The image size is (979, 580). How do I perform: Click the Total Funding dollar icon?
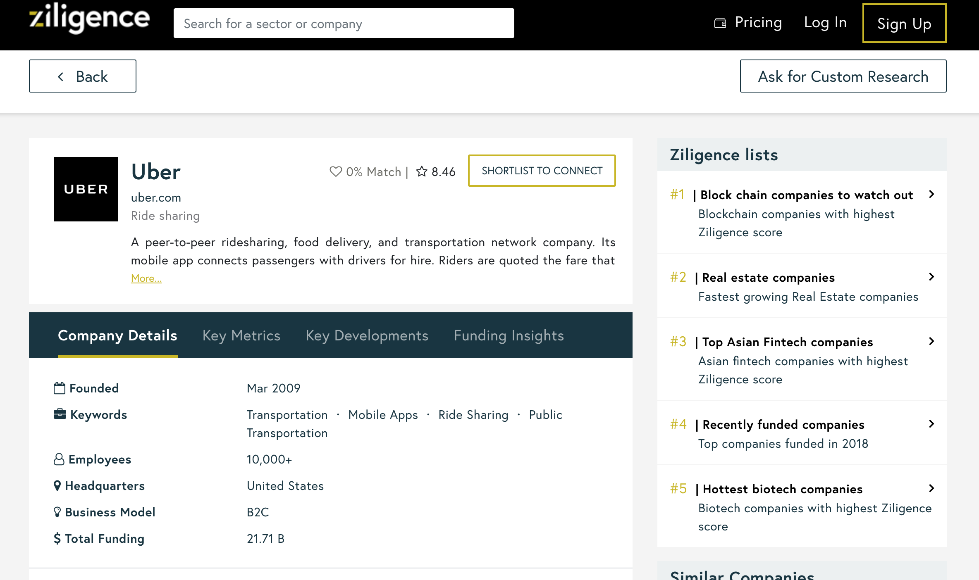[x=57, y=539]
